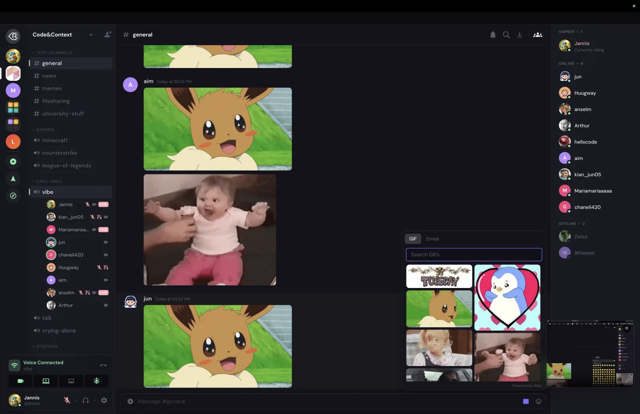Open the filesharing text channel
This screenshot has width=640, height=414.
pos(71,101)
